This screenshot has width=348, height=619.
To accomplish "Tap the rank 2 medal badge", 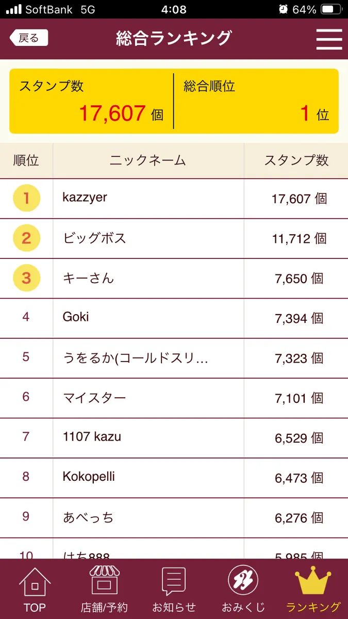I will [x=26, y=238].
